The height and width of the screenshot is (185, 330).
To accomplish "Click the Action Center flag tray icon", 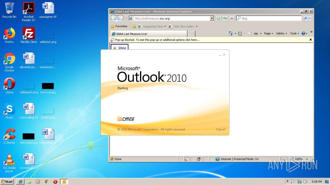I will tap(293, 182).
